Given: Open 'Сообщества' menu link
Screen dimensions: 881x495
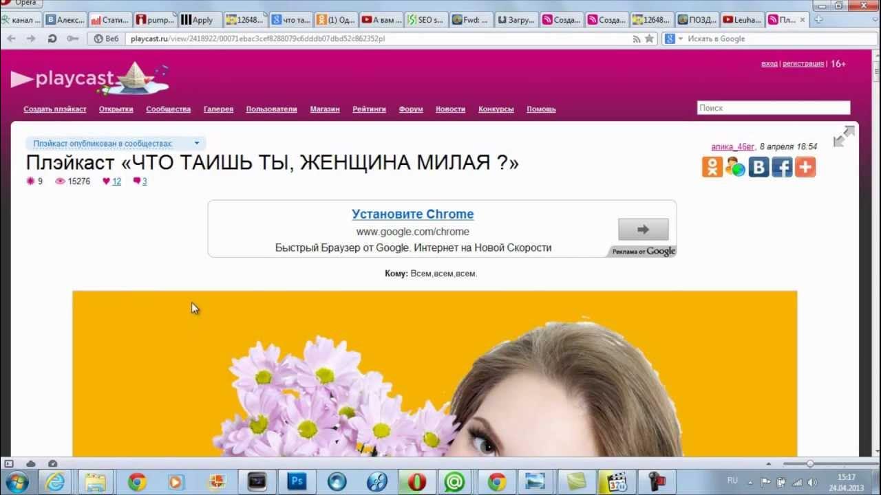Looking at the screenshot, I should click(x=168, y=109).
